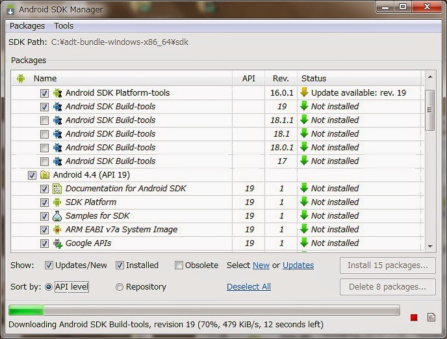Click the Android SDK Manager title bar icon
Viewport: 447px width, 339px height.
click(x=10, y=10)
